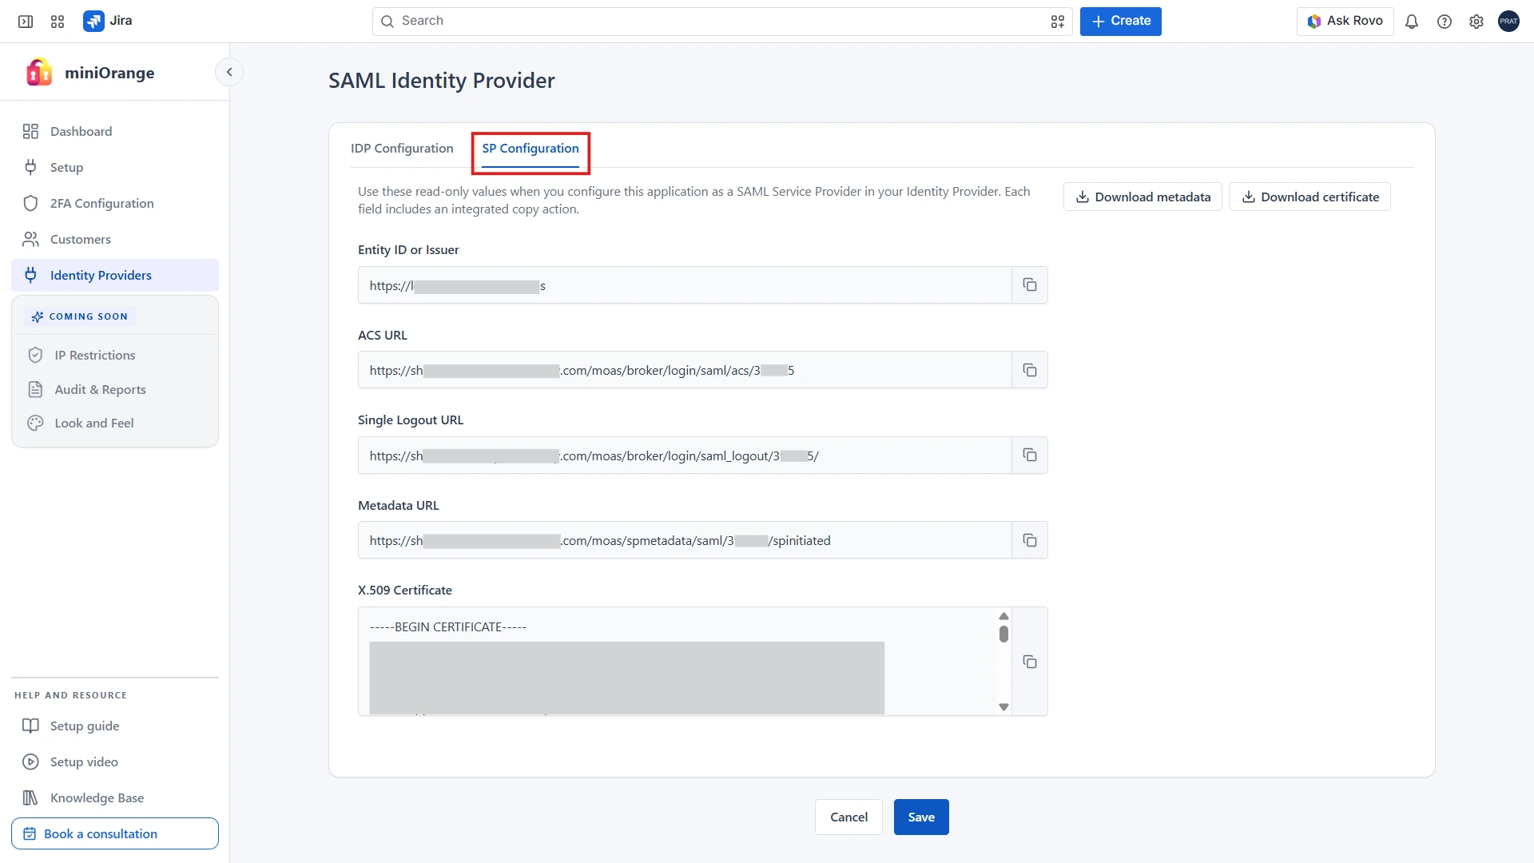Viewport: 1534px width, 863px height.
Task: Click IP Restrictions item
Action: coord(115,355)
